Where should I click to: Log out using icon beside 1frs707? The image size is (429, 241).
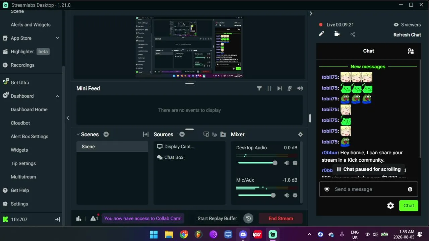click(57, 220)
